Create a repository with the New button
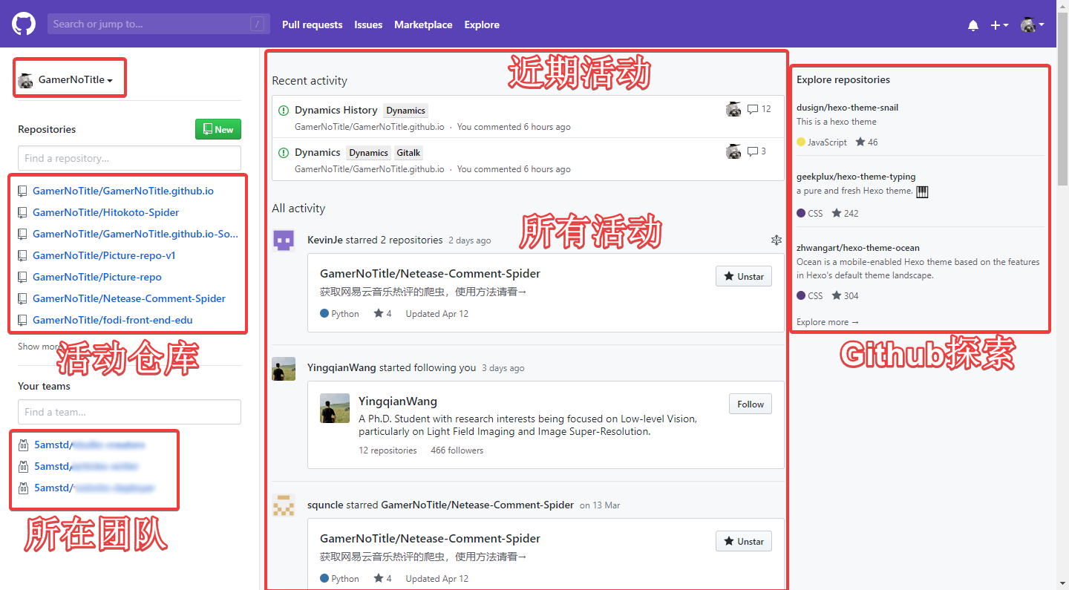 pyautogui.click(x=218, y=128)
